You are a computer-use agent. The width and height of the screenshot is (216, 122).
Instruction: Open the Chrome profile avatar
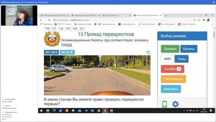coord(208,20)
